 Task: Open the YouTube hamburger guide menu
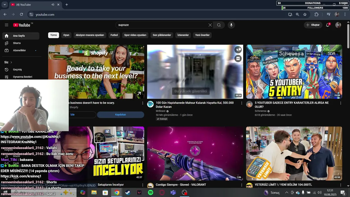(x=7, y=25)
